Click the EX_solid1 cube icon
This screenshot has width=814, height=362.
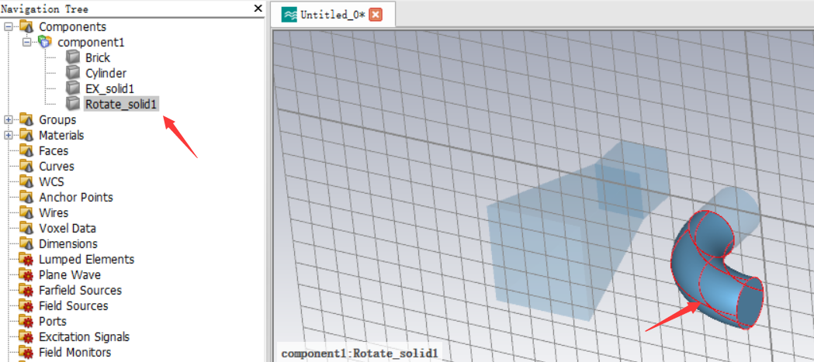(x=73, y=88)
